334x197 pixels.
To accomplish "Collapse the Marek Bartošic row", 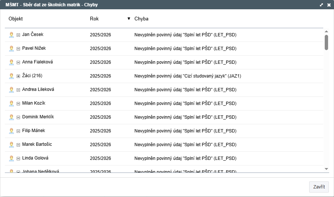I will (18, 145).
